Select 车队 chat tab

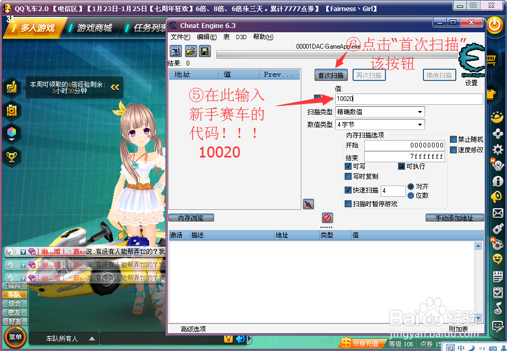tap(15, 294)
